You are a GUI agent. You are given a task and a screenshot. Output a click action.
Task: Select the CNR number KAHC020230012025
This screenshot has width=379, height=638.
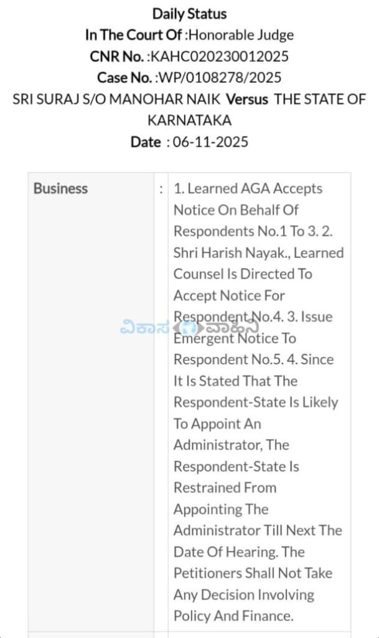[x=219, y=57]
